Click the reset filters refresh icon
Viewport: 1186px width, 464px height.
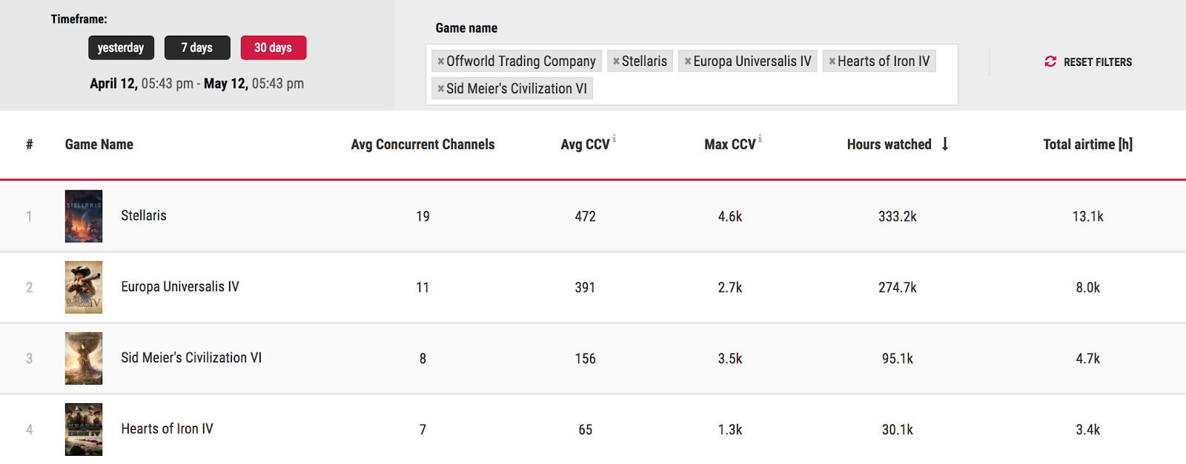(x=1050, y=62)
